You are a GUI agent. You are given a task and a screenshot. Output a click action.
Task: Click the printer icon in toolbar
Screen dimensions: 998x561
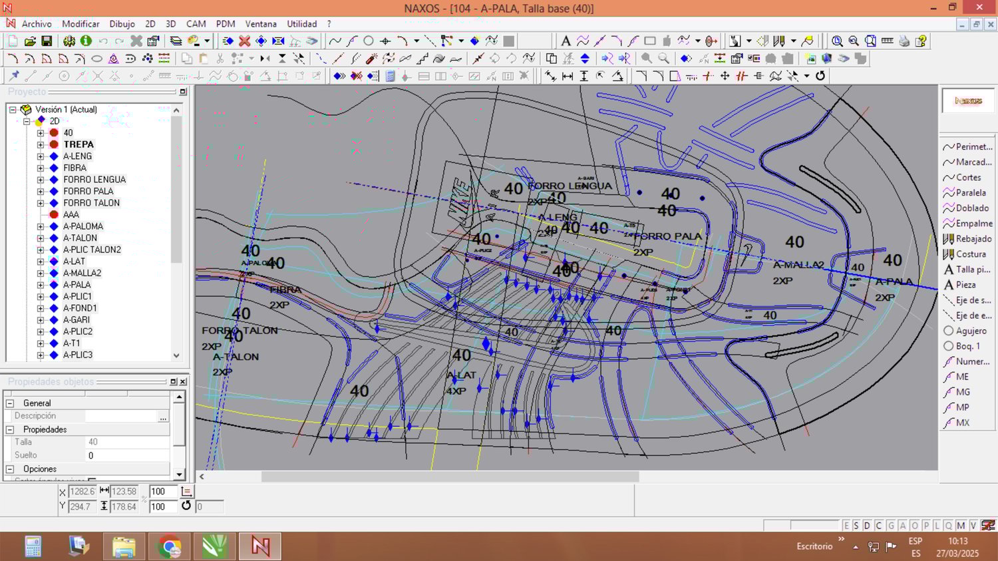[904, 41]
